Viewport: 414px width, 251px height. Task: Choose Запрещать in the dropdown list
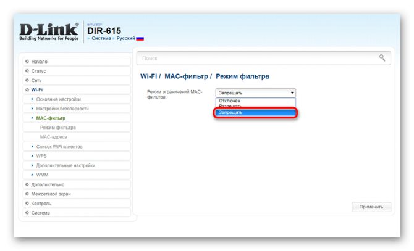click(x=256, y=112)
